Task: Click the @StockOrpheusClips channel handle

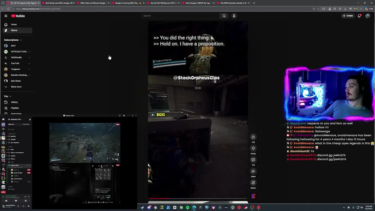Action: tap(196, 78)
